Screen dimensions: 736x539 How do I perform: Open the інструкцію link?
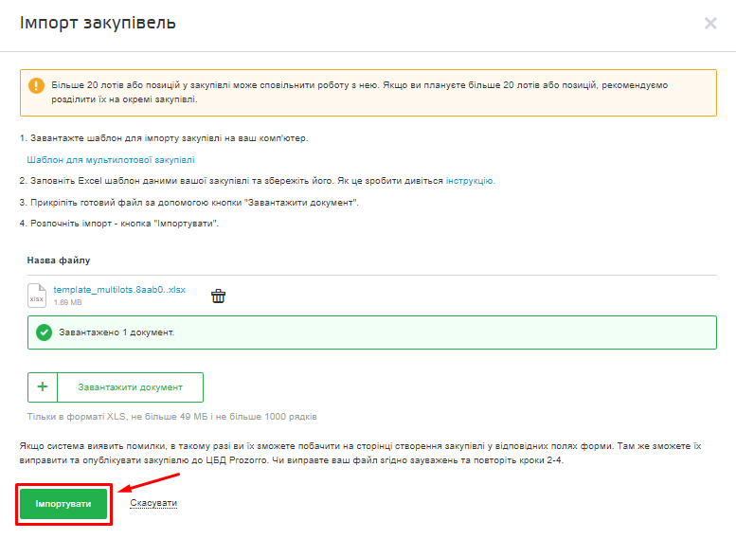click(470, 180)
